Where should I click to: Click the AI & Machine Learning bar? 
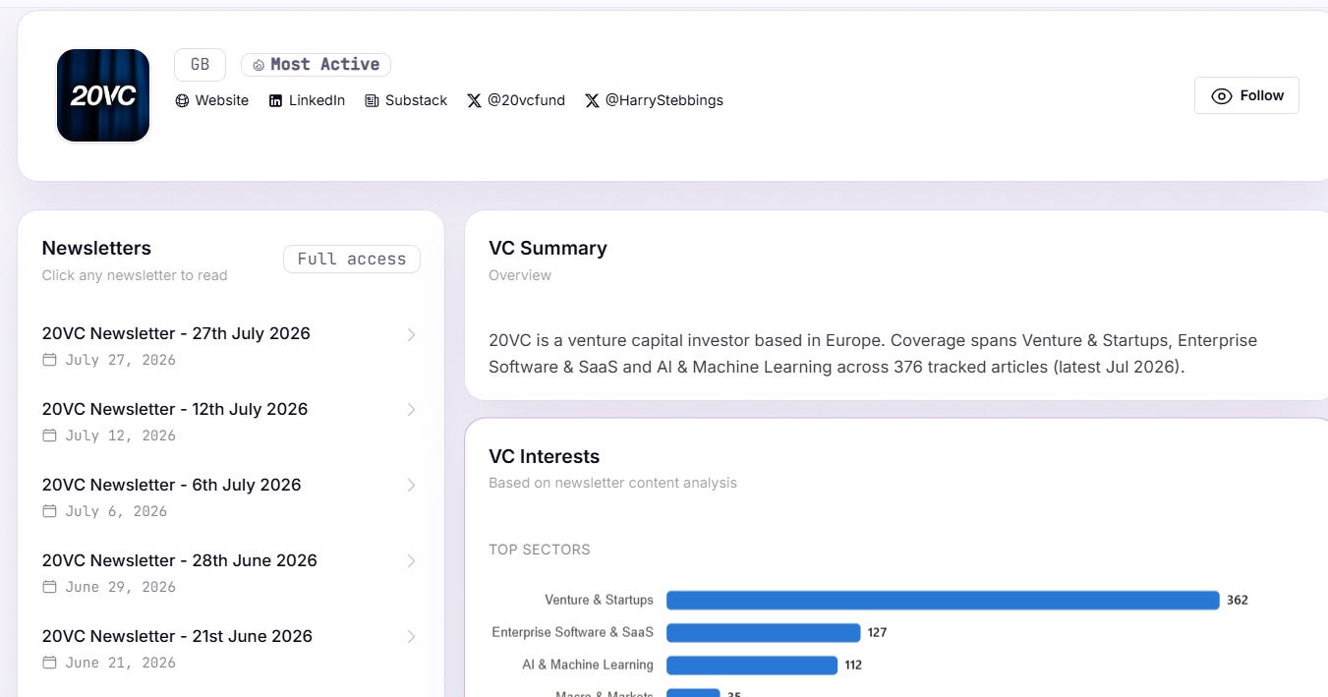752,665
